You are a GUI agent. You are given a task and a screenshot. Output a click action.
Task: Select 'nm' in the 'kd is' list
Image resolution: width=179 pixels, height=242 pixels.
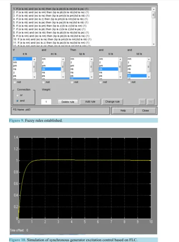137,59
